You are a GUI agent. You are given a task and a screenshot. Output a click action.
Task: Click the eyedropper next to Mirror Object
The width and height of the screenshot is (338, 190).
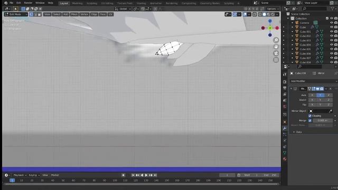pos(330,111)
